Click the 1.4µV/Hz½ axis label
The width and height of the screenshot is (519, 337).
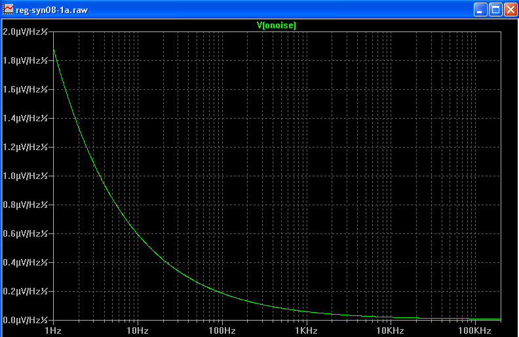click(x=25, y=118)
